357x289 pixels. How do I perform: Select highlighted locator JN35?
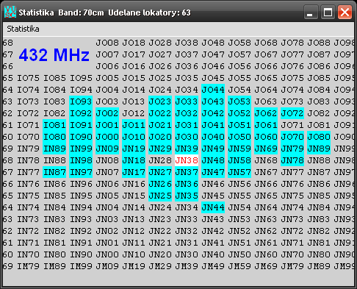point(187,196)
